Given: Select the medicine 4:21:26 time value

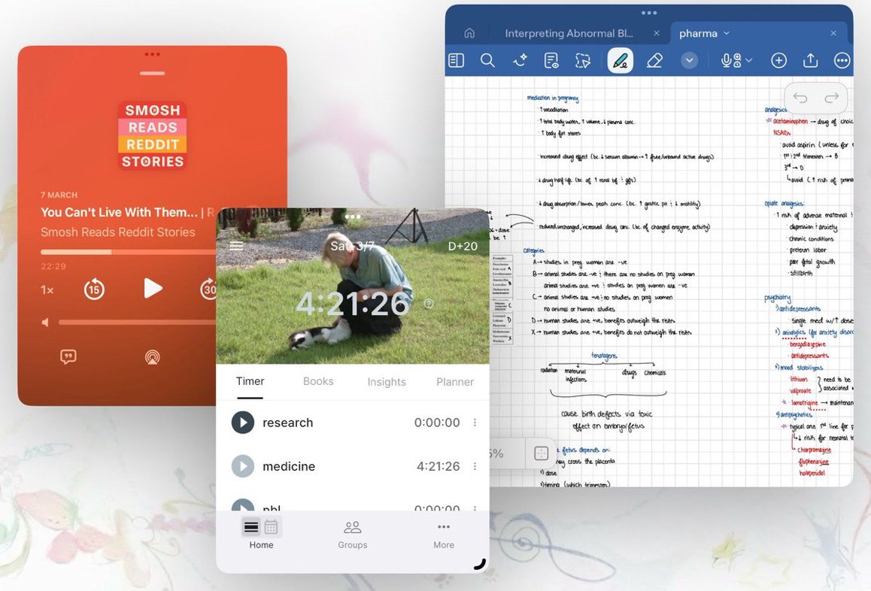Looking at the screenshot, I should 439,467.
